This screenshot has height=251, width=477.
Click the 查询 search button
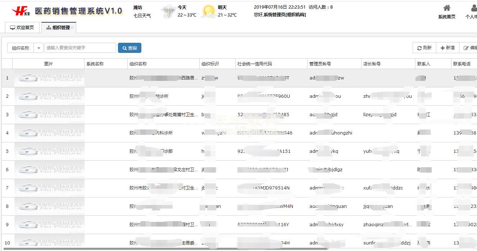point(130,48)
